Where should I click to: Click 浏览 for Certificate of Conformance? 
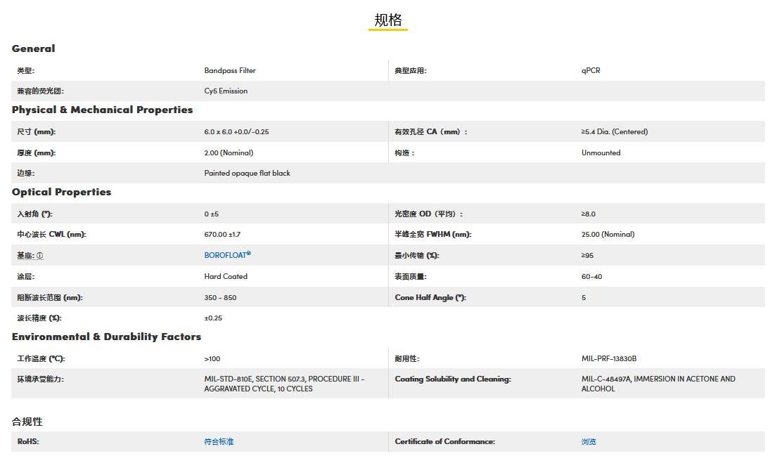point(589,442)
